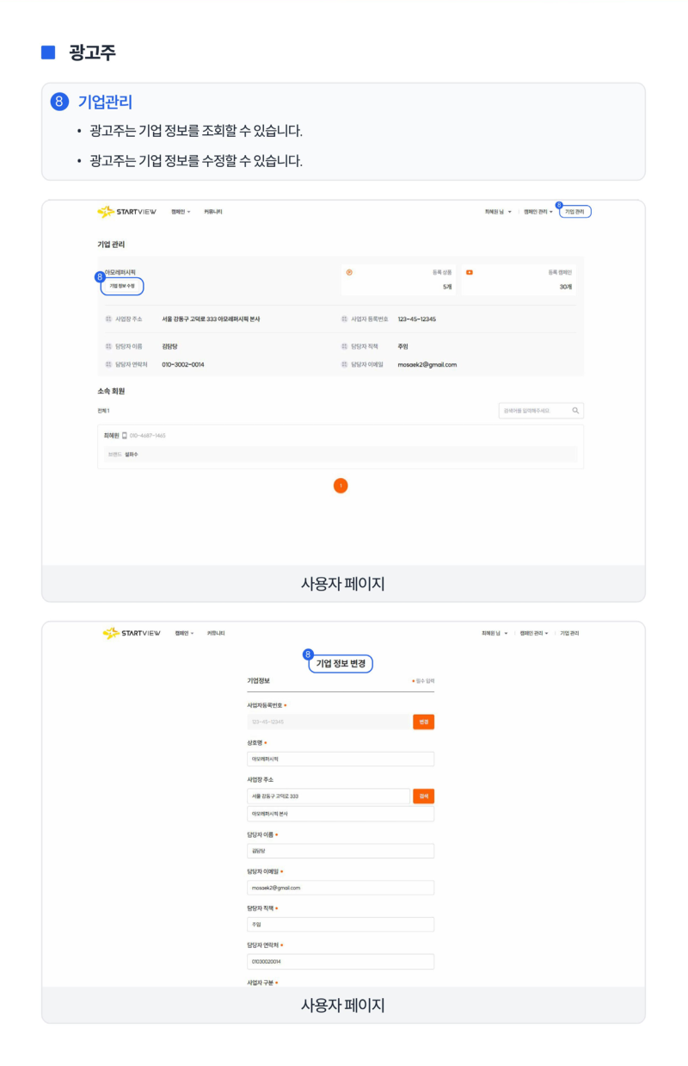
Task: Click member name 최혜원 in 소속 회원 list
Action: pyautogui.click(x=110, y=436)
